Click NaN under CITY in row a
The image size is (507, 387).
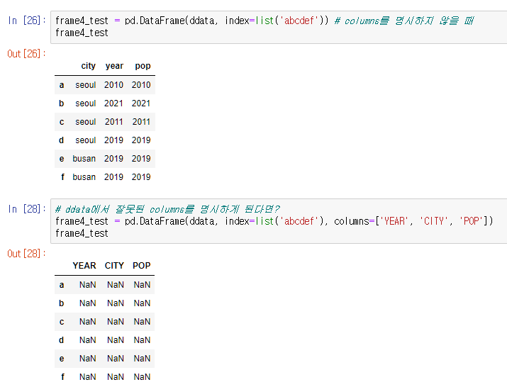pos(116,285)
